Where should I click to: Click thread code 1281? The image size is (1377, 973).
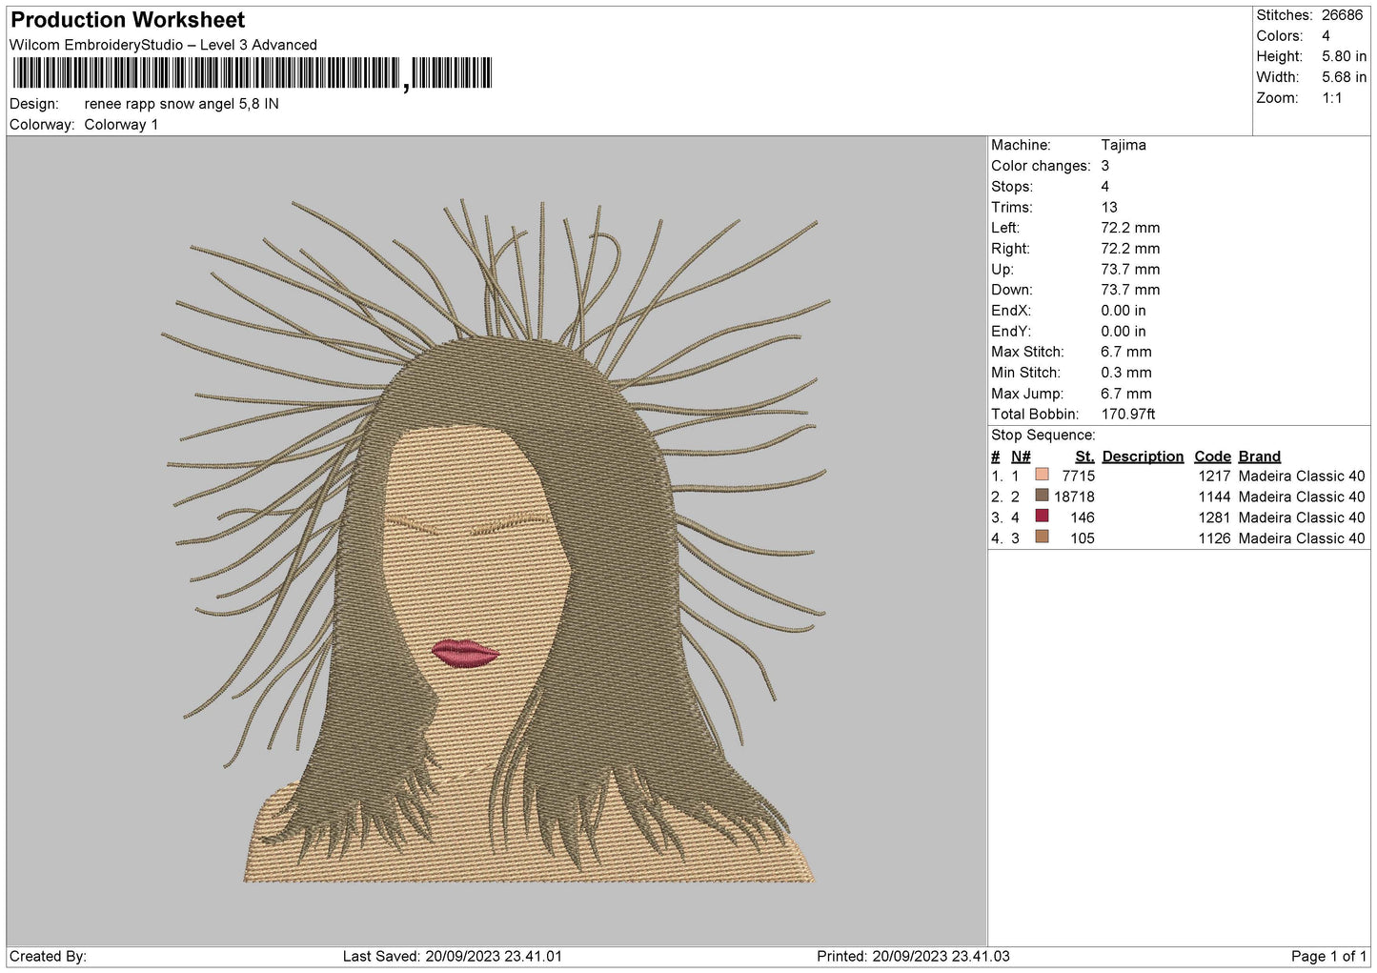click(1214, 518)
